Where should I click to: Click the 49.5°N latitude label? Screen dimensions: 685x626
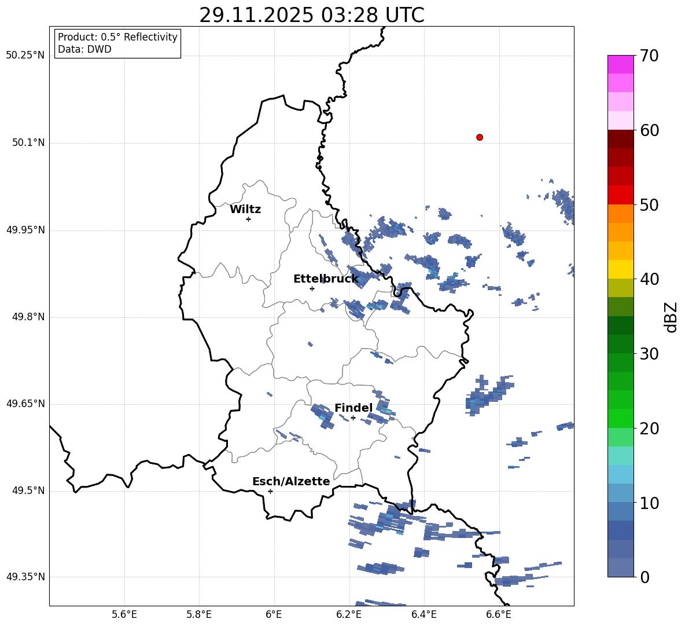[x=28, y=490]
